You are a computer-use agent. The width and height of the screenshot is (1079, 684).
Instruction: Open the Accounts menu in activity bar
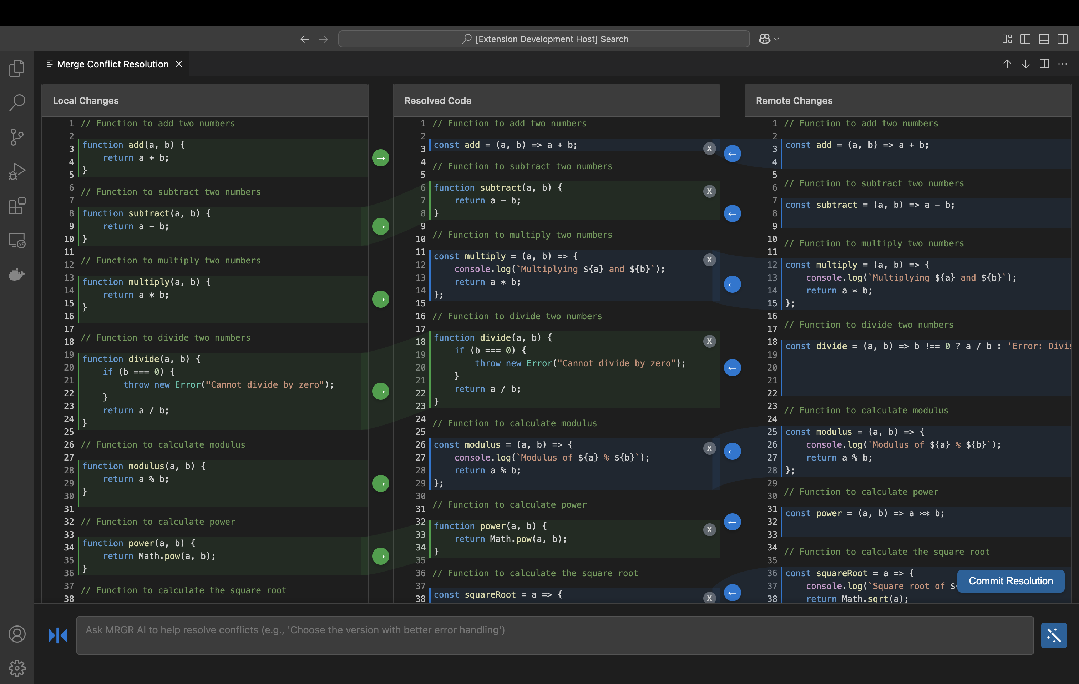tap(17, 634)
